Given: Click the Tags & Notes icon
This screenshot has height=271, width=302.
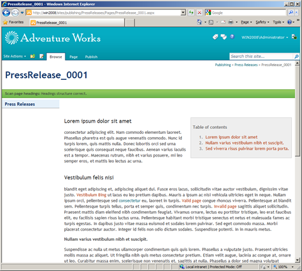Looking at the screenshot, I should click(x=223, y=37).
